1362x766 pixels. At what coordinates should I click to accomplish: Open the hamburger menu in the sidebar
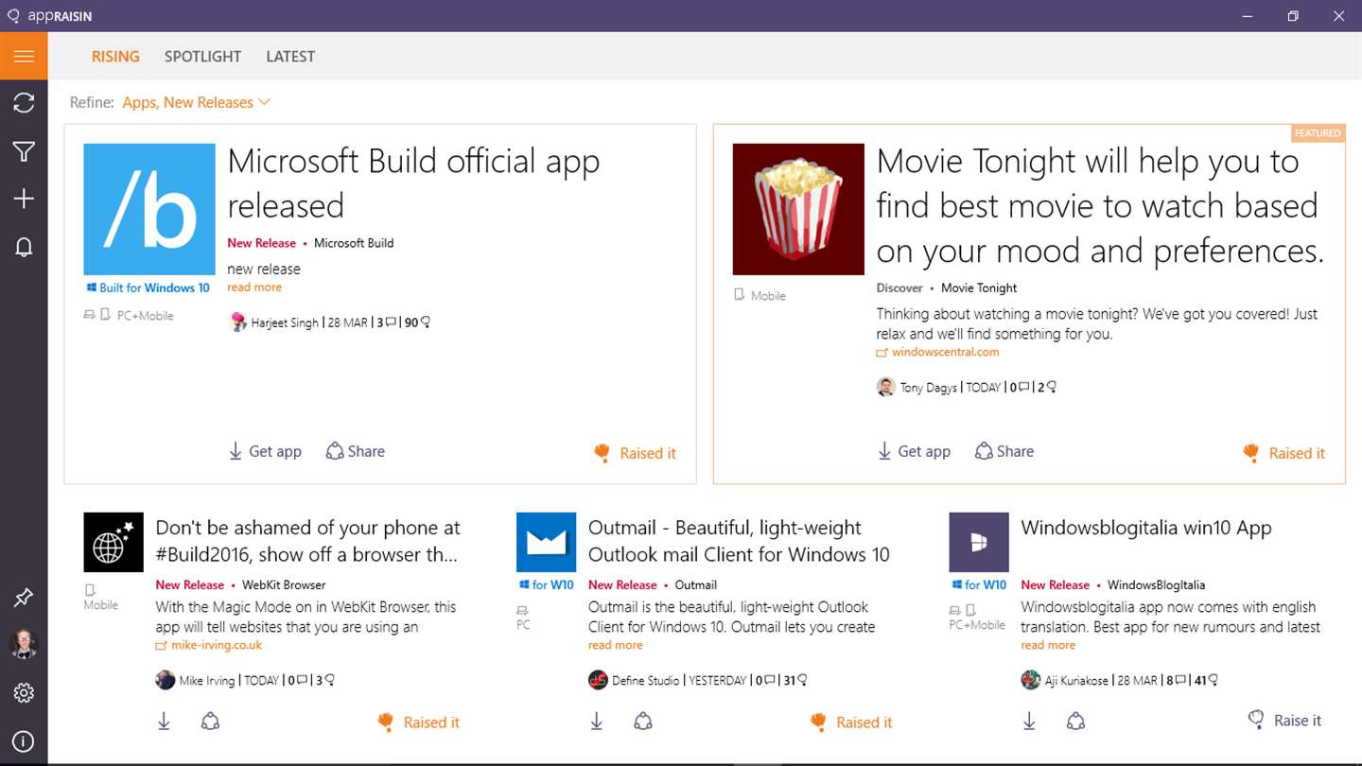[x=24, y=57]
